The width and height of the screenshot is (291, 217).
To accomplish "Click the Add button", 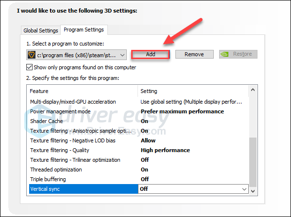I will point(151,54).
